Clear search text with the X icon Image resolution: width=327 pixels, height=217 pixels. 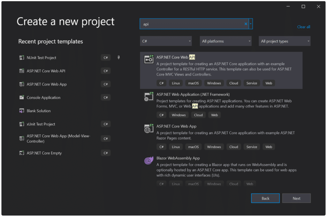(246, 24)
